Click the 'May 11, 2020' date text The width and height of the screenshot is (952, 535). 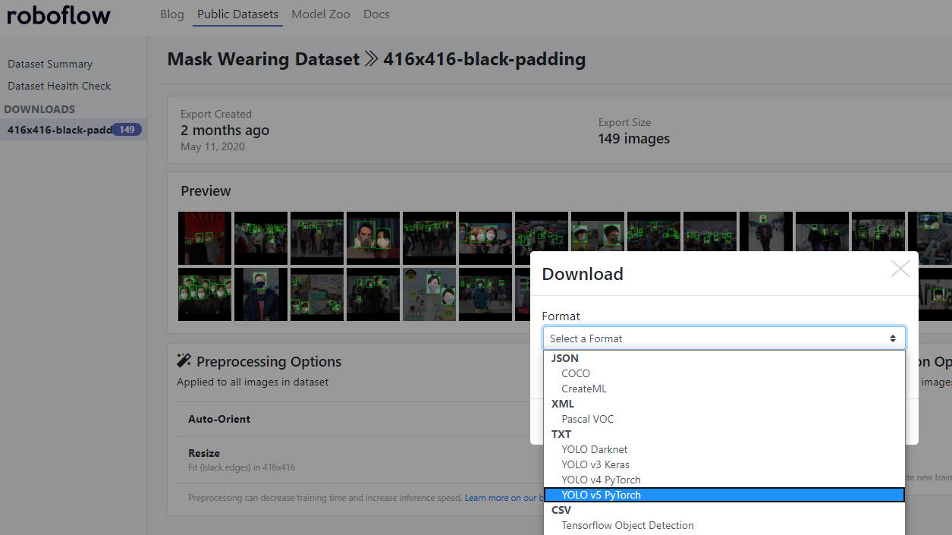pyautogui.click(x=212, y=146)
